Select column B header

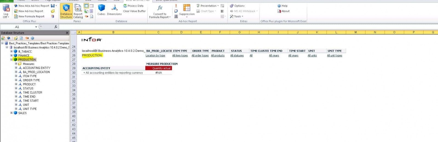coord(113,32)
